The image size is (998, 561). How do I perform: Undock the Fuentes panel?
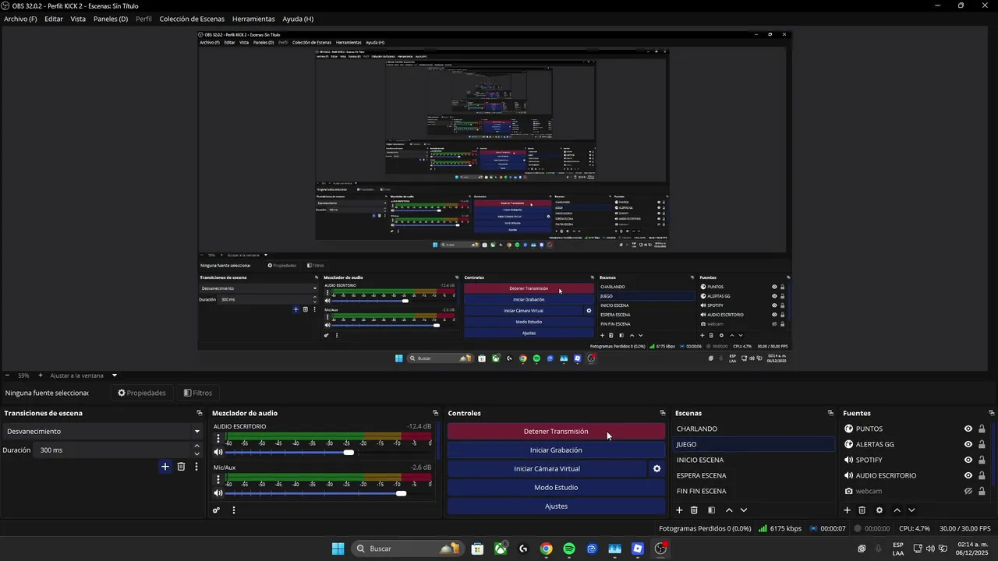click(x=992, y=413)
